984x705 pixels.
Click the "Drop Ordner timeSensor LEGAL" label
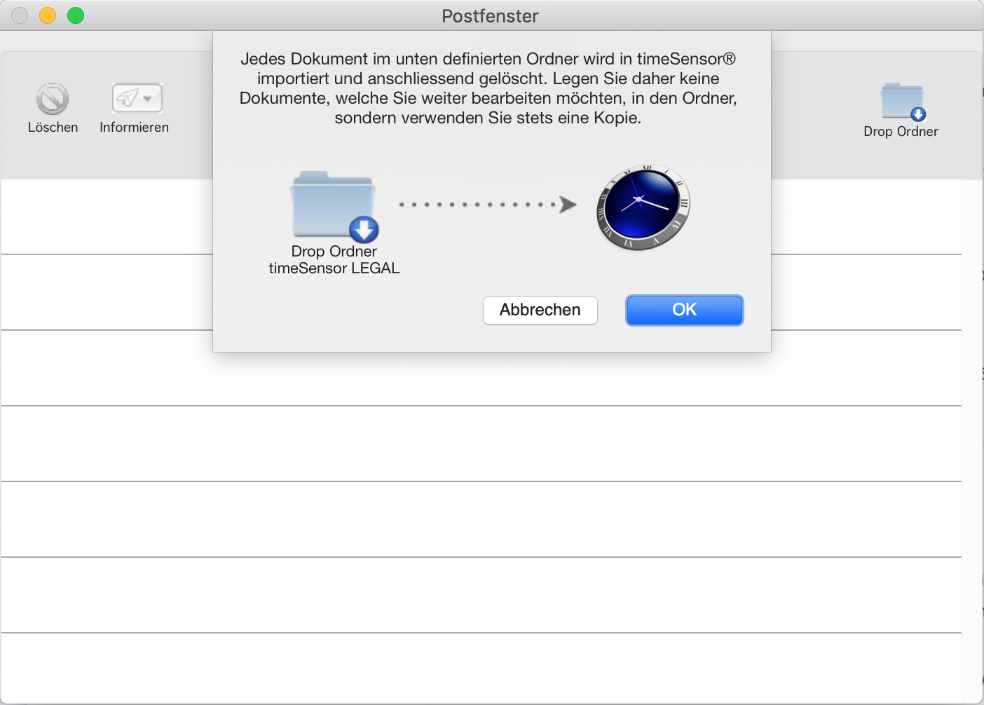[x=334, y=260]
